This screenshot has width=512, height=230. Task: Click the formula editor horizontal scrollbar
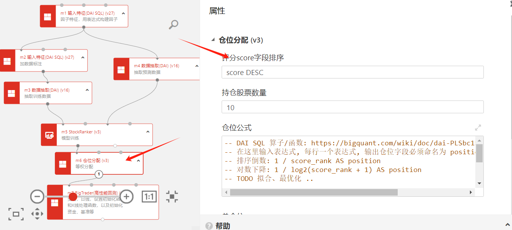tap(314, 192)
